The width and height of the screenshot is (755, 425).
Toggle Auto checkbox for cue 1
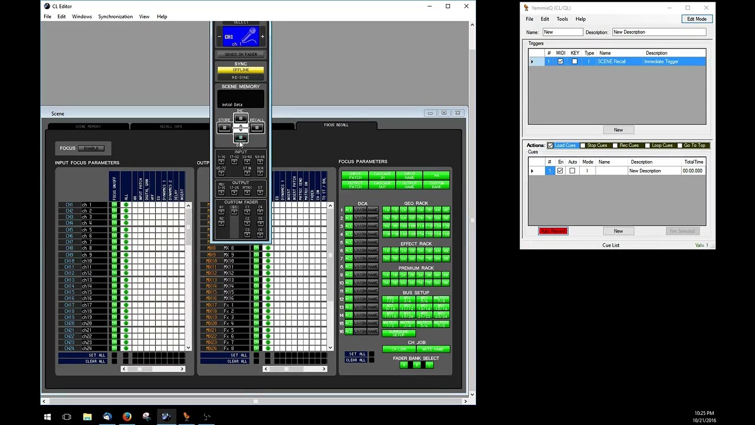572,171
